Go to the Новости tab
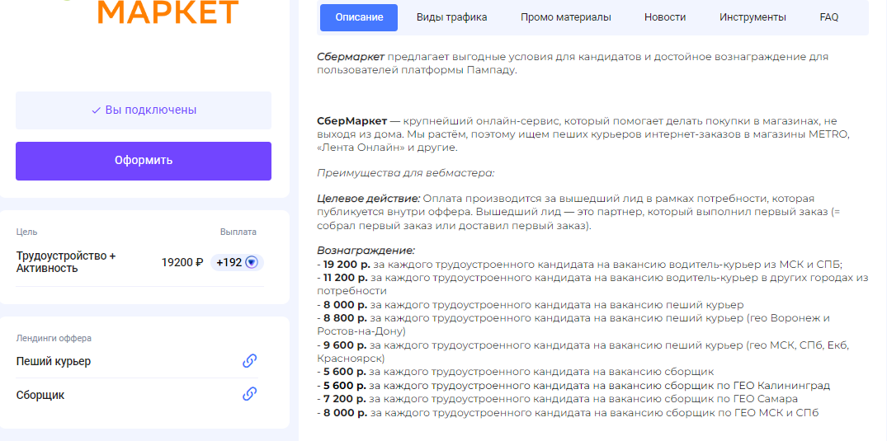This screenshot has height=441, width=887. [x=665, y=17]
